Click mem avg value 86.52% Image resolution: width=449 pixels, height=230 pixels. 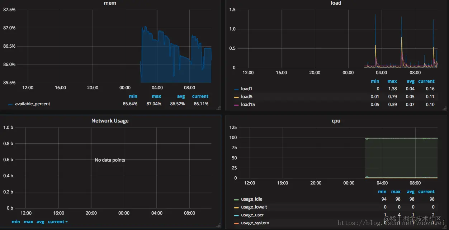tap(178, 104)
